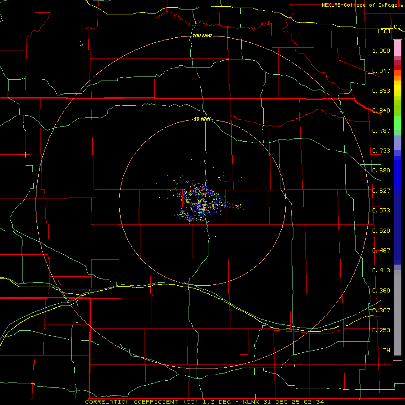Click the DCC label above the color scale

[395, 27]
